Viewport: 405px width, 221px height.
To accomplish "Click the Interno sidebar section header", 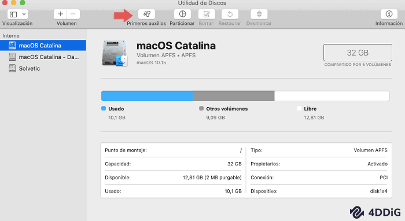I will (x=11, y=36).
